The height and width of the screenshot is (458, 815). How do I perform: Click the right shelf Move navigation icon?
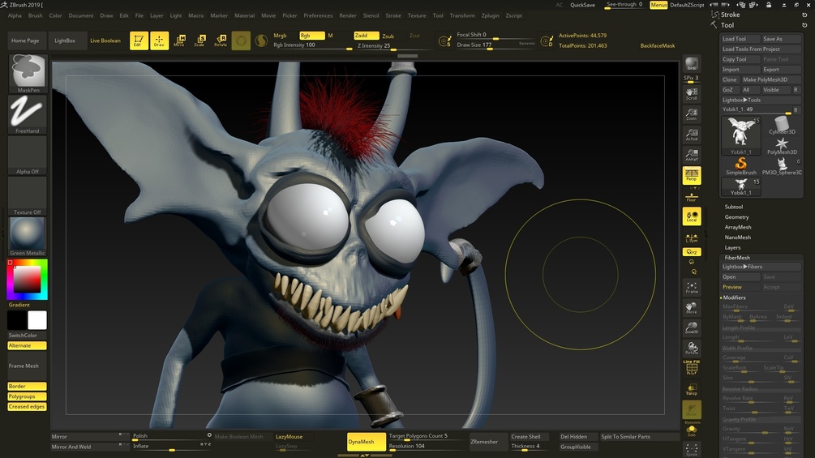[x=692, y=307]
